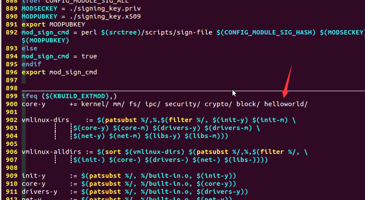Place cursor on MODSECKEY at line 889
The height and width of the screenshot is (200, 365).
(39, 8)
